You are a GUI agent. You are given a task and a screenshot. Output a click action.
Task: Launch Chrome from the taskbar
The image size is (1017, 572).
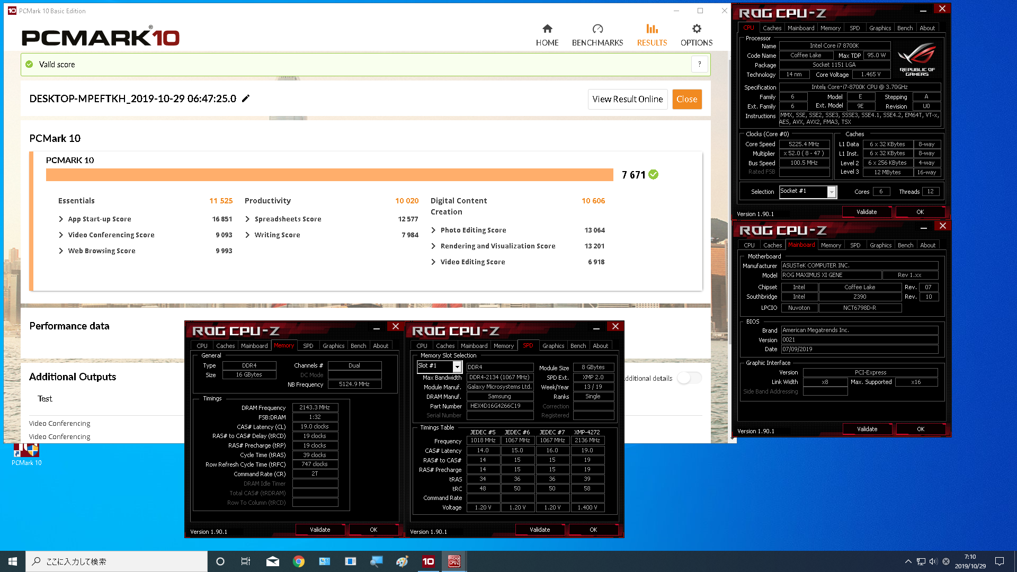299,561
